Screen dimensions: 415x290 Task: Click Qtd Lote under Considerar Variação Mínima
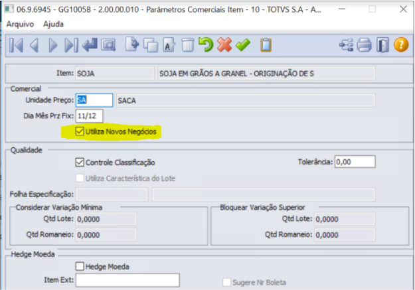click(106, 219)
